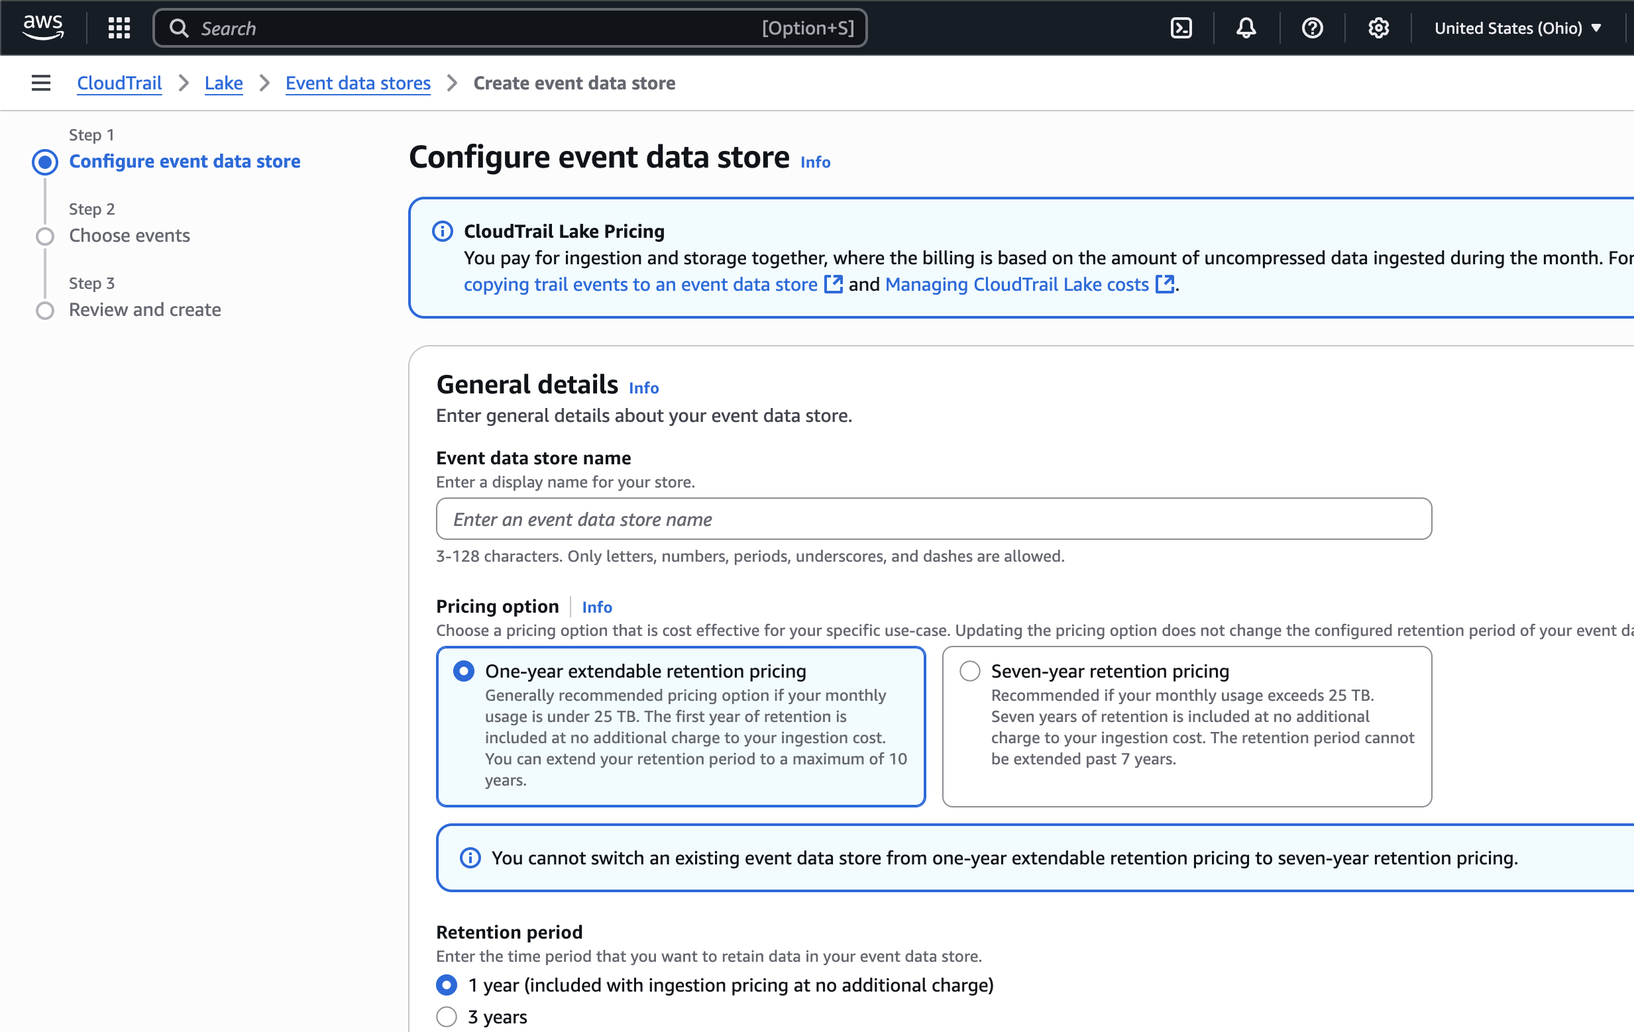The height and width of the screenshot is (1032, 1634).
Task: Open the help question mark menu
Action: tap(1312, 28)
